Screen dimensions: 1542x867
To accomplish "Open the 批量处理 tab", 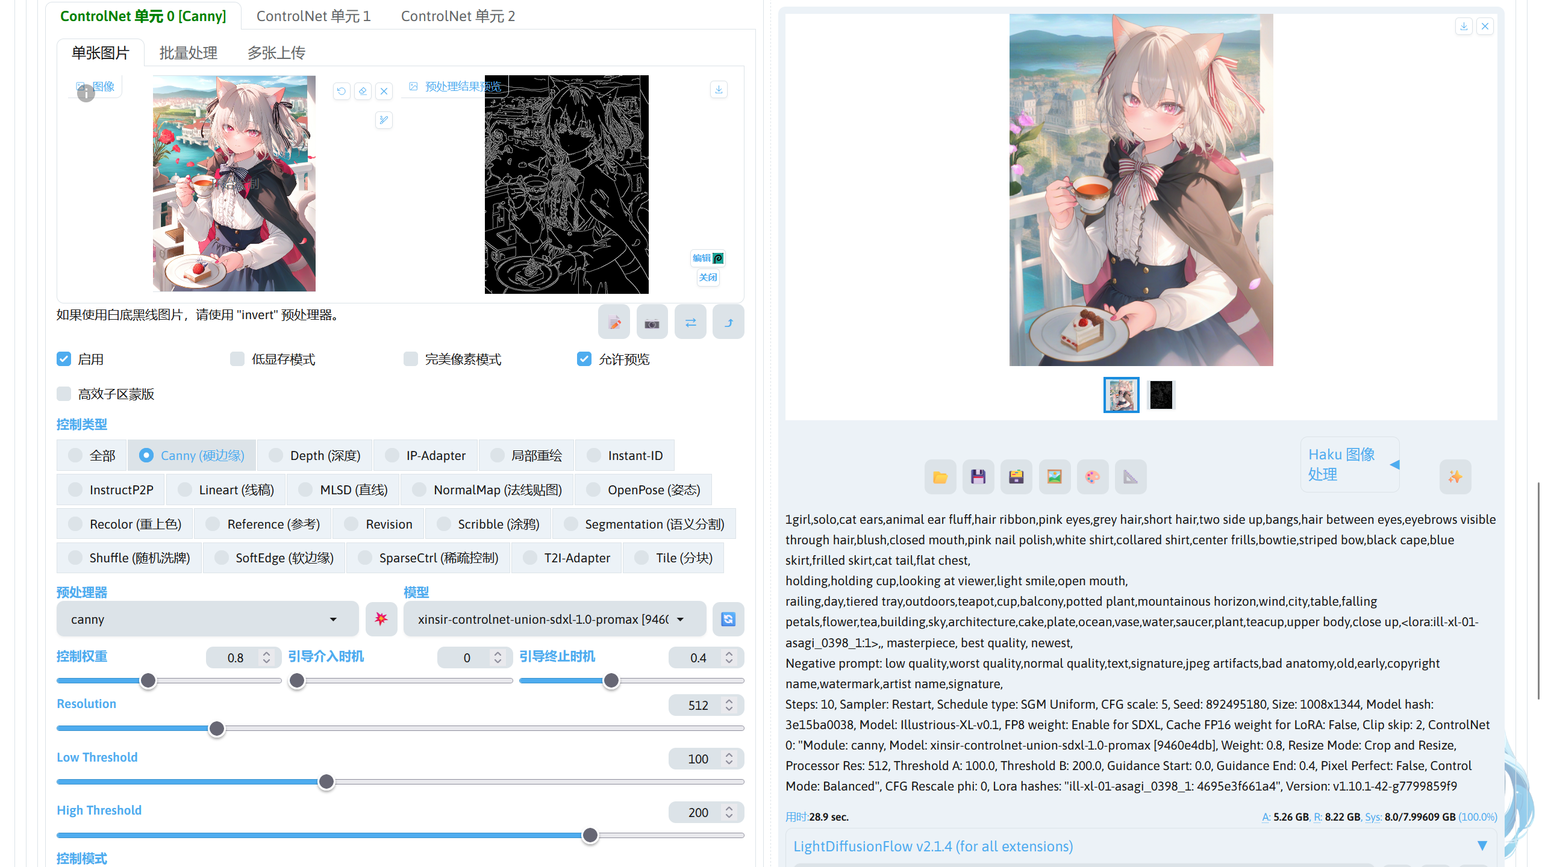I will coord(188,52).
